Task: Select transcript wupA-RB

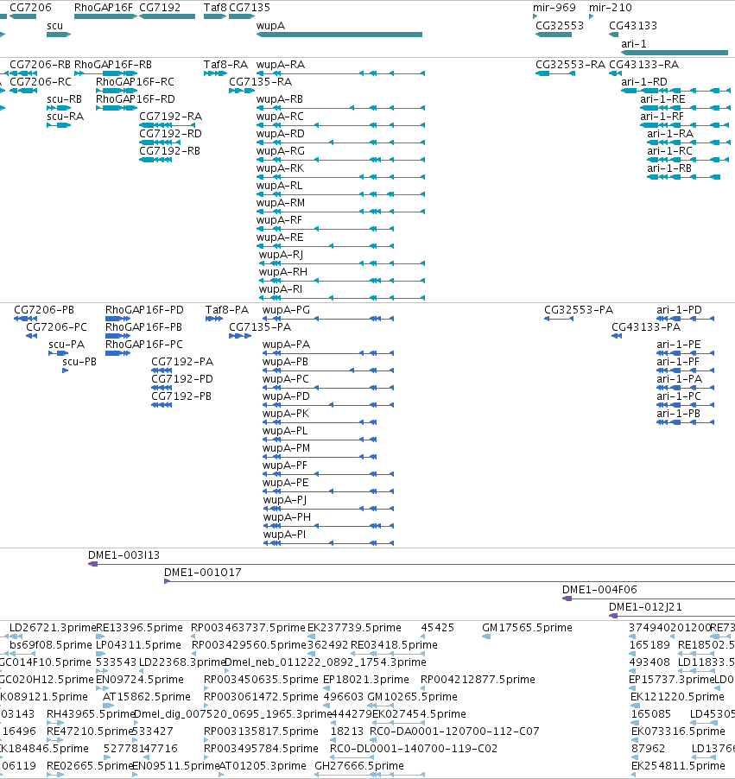Action: point(340,108)
